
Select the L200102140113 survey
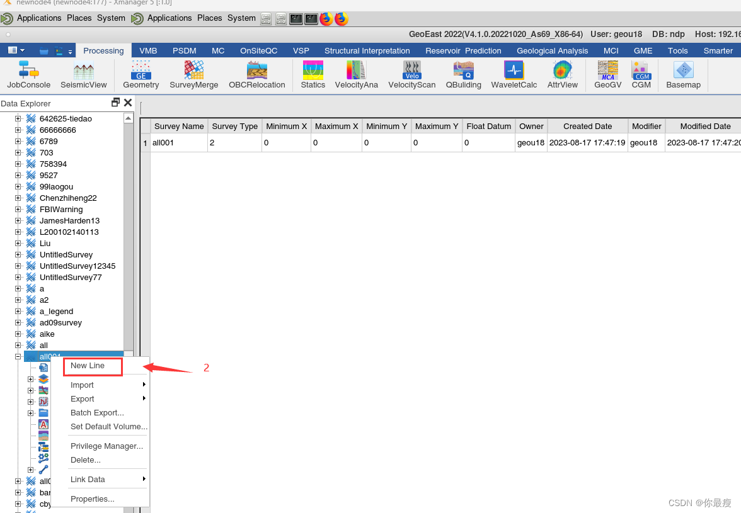(69, 232)
